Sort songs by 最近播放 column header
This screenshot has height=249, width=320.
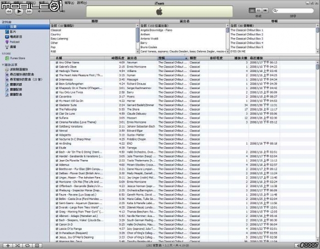point(264,58)
